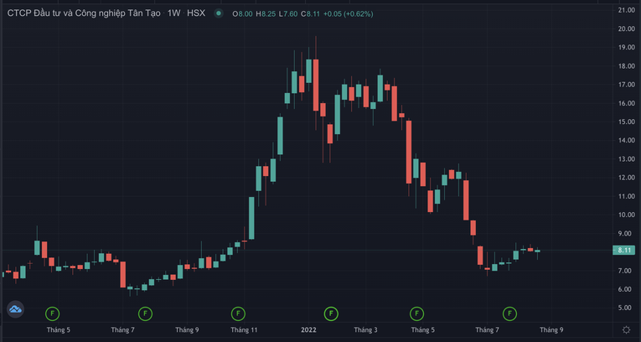Open chart settings gear icon
Screen dimensions: 641x342
625,330
